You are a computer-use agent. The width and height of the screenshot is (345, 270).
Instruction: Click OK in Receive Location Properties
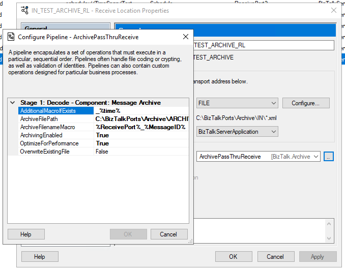(x=233, y=257)
